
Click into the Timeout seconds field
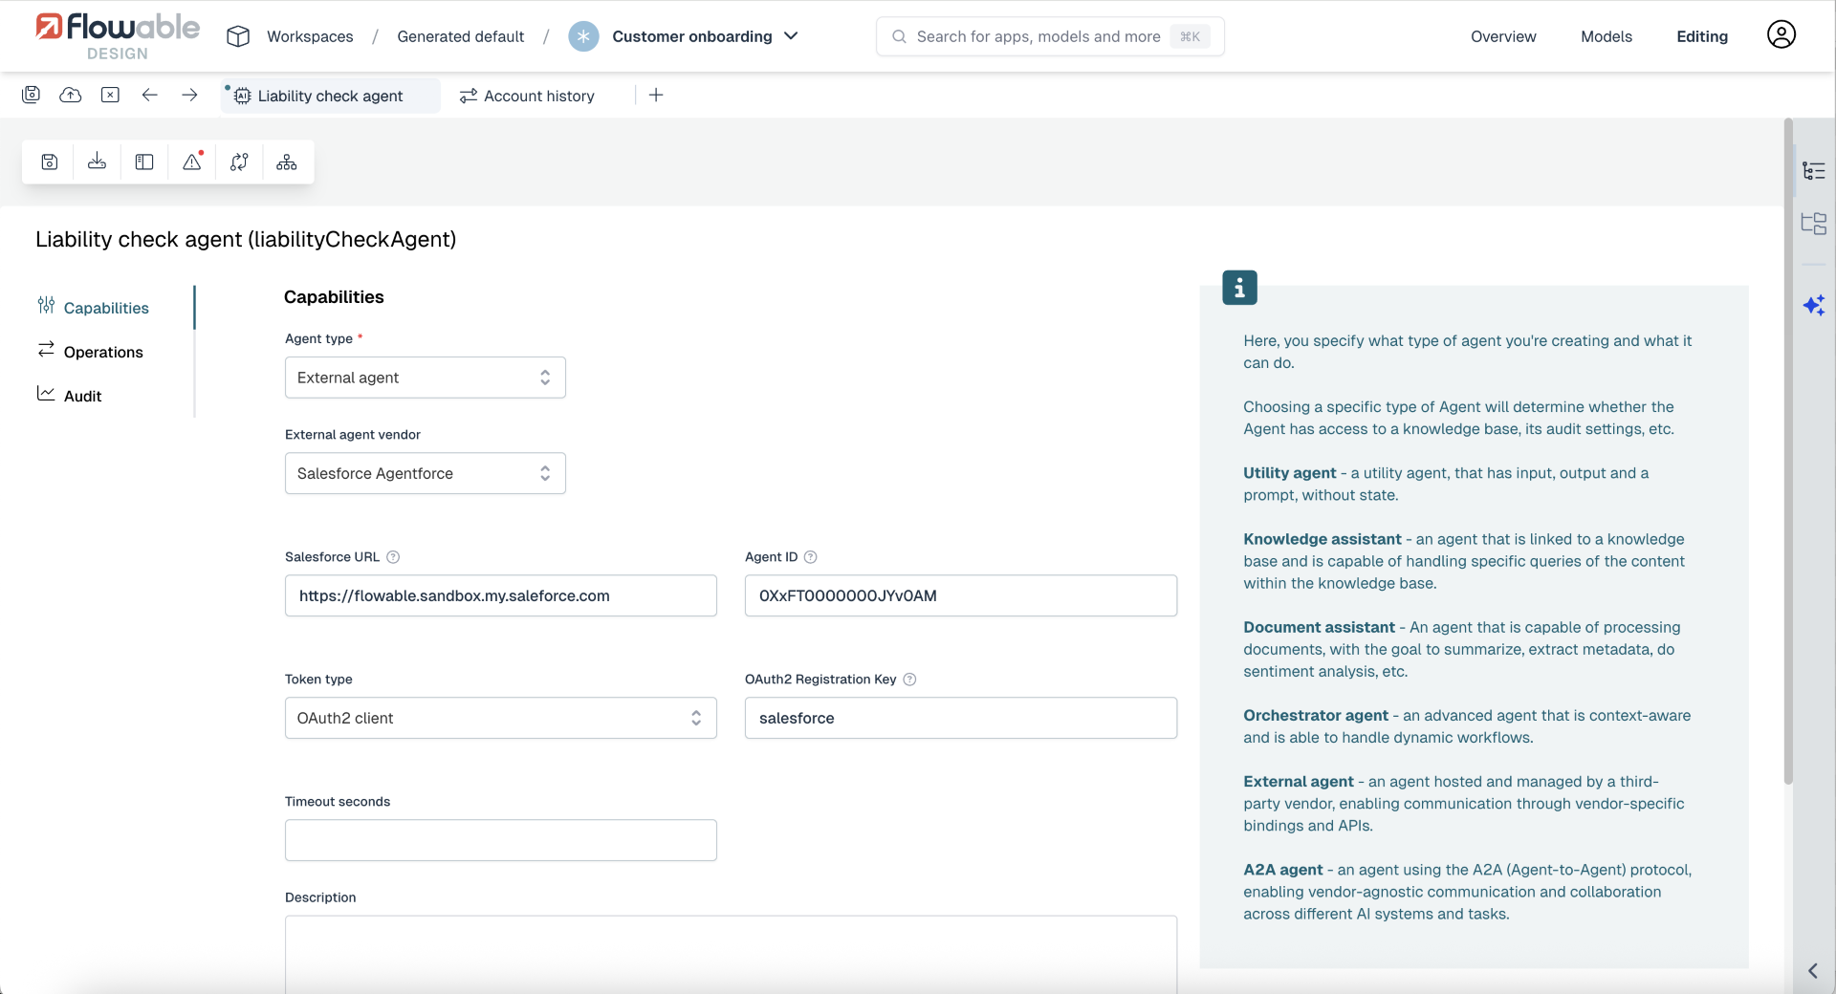pyautogui.click(x=501, y=840)
